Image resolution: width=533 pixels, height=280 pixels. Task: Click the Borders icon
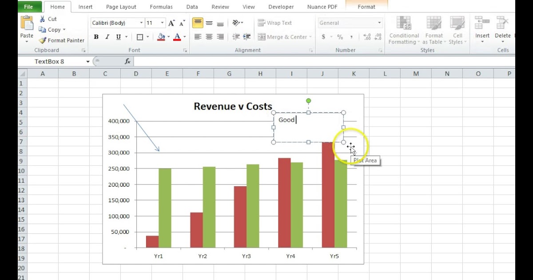[140, 37]
